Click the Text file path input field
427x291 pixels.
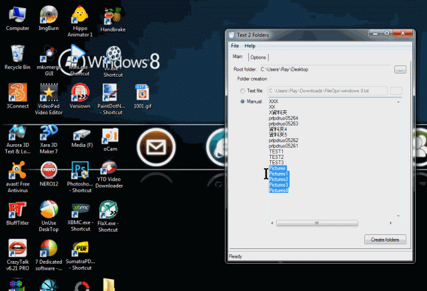pos(328,91)
